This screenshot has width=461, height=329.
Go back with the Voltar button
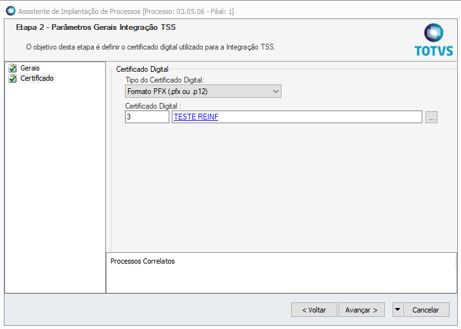[314, 310]
